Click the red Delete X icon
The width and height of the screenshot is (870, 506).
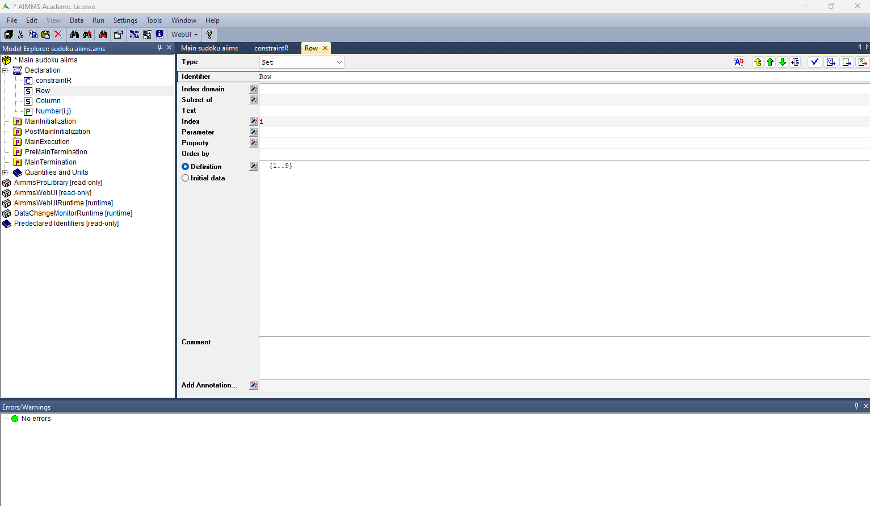58,35
